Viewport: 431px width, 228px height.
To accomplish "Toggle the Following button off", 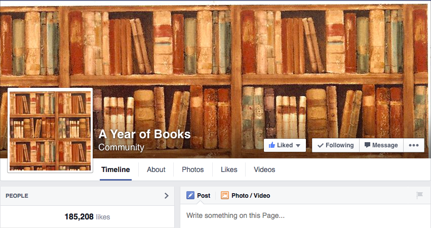I will pyautogui.click(x=336, y=145).
